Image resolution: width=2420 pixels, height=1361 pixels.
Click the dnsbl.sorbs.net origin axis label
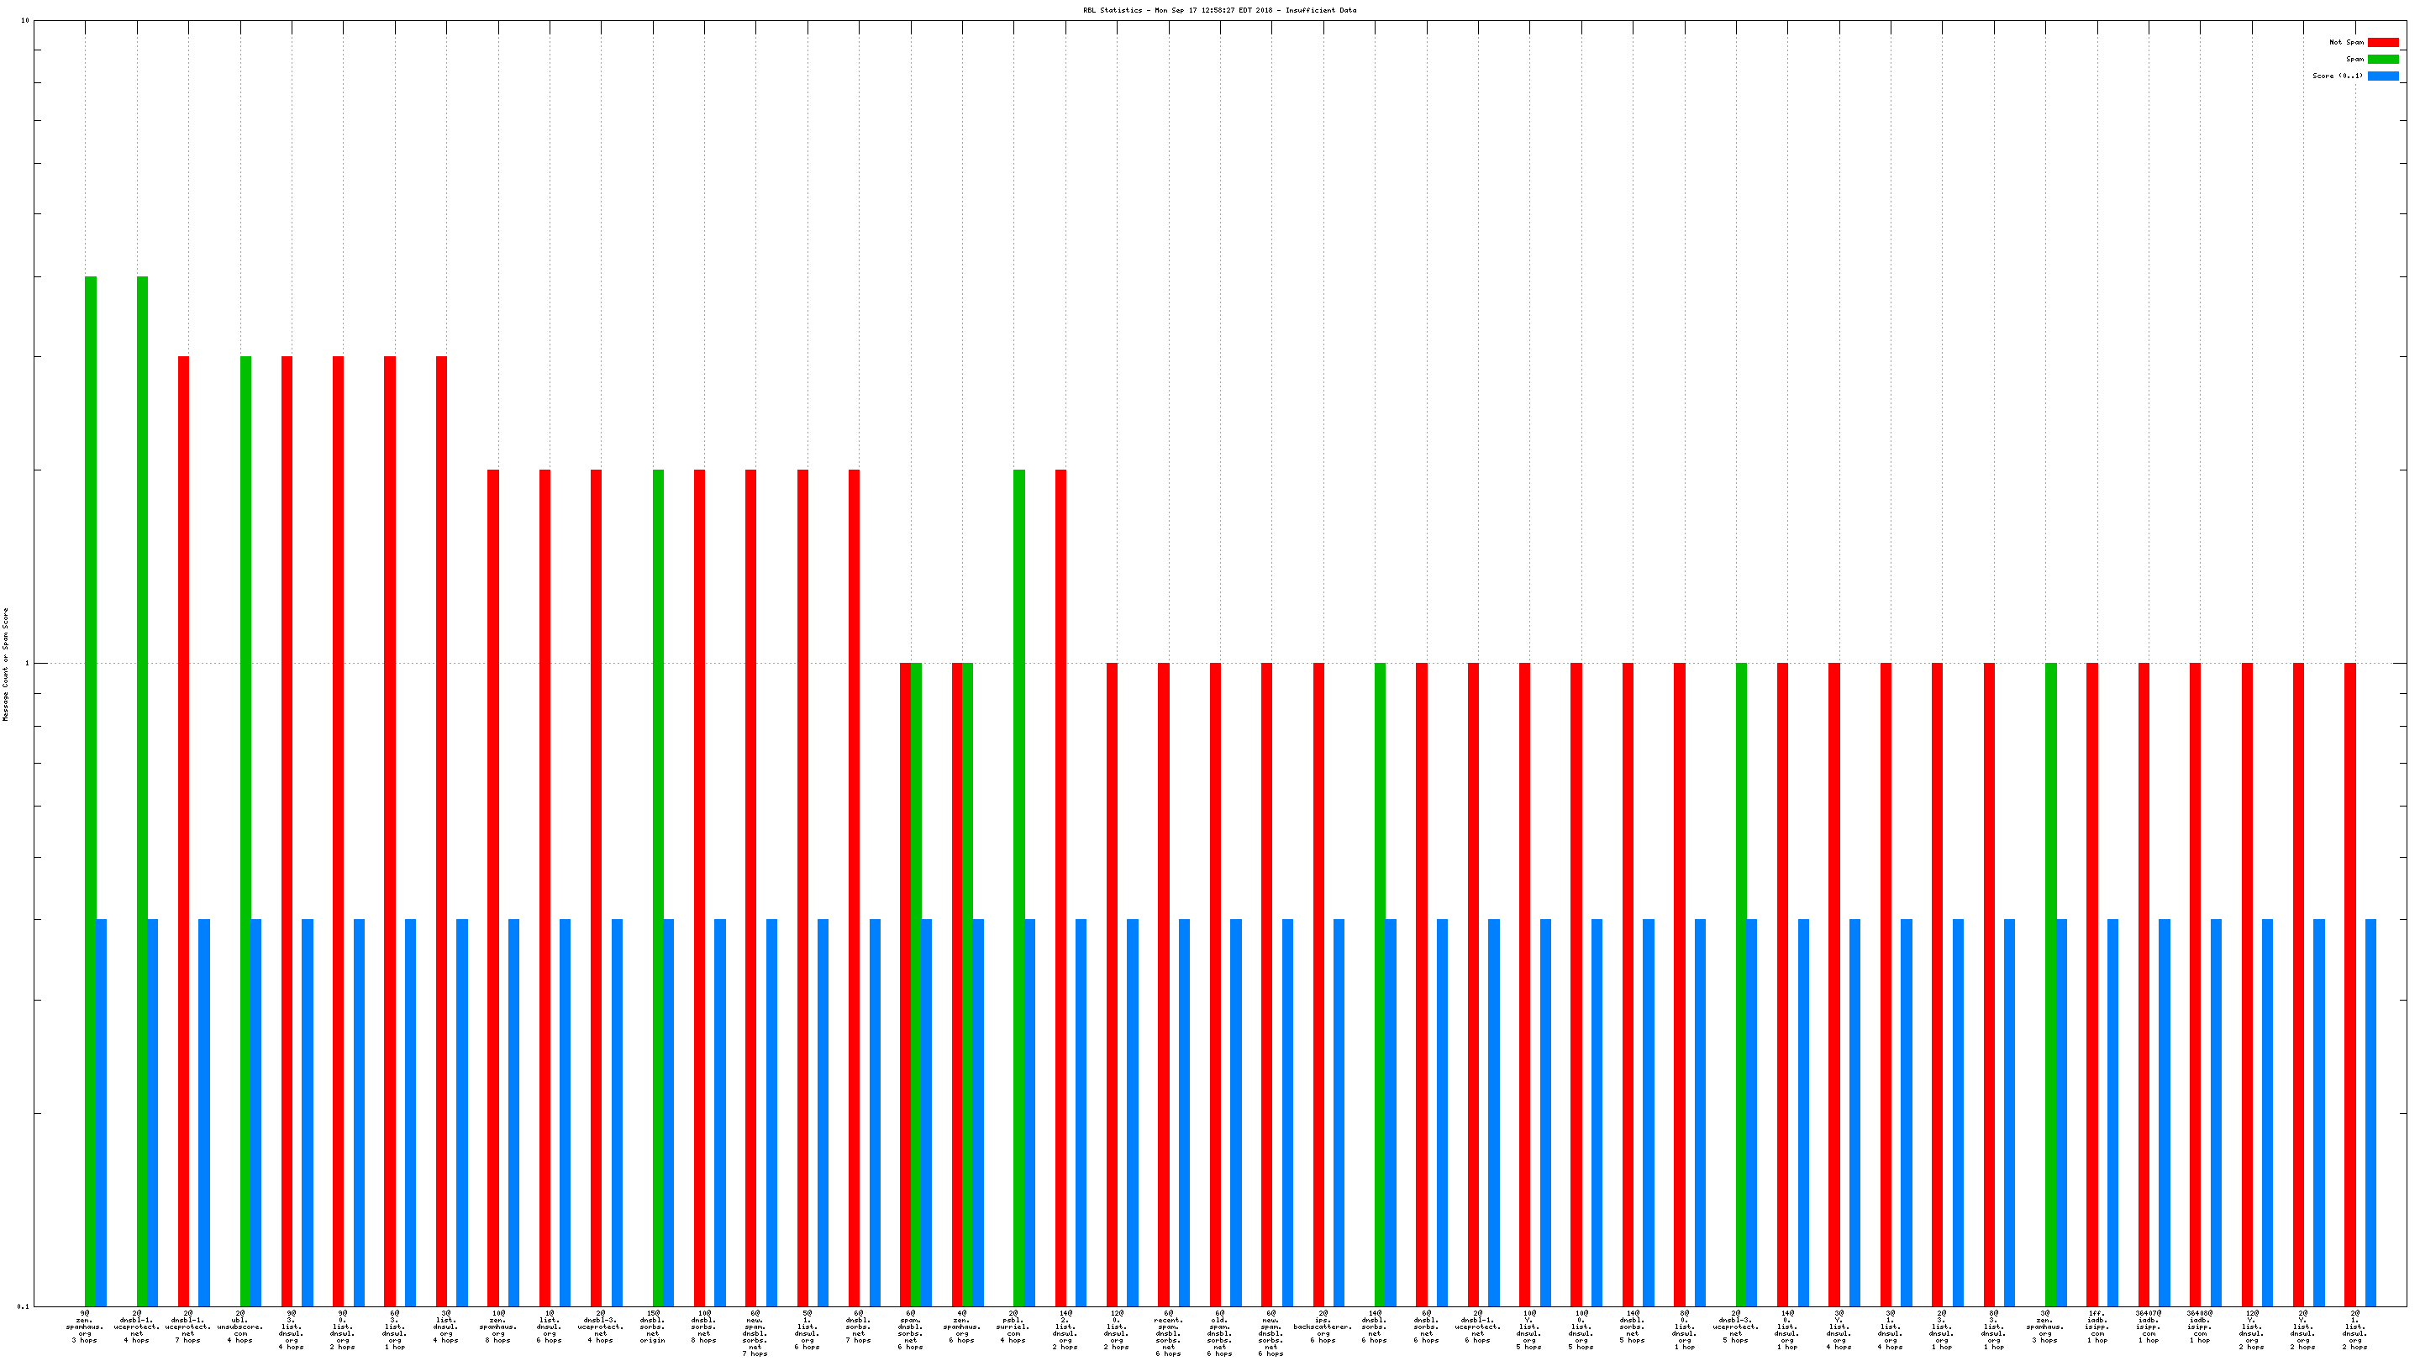click(x=653, y=1327)
